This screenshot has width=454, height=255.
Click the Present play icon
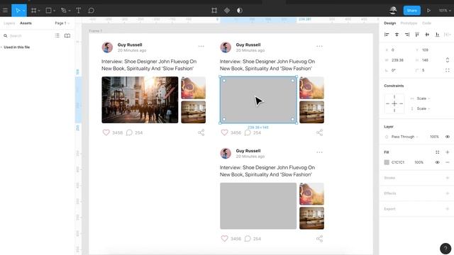[428, 11]
